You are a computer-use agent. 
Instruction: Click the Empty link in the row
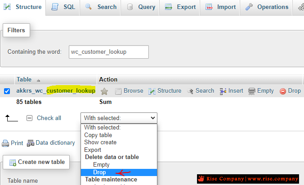point(265,91)
